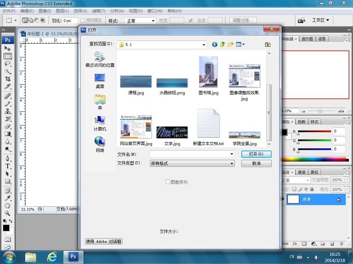Viewport: 353px width, 264px height.
Task: Expand the 不透明度 opacity flyout arrow
Action: 347,180
